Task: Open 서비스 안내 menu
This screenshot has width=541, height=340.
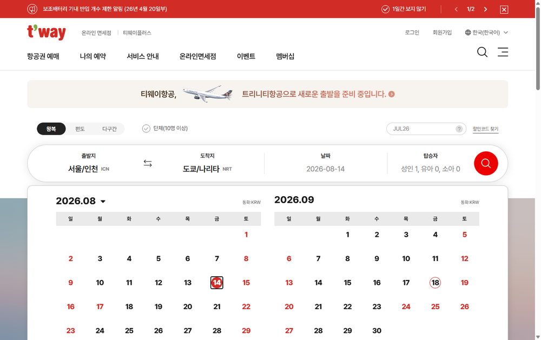Action: [143, 56]
